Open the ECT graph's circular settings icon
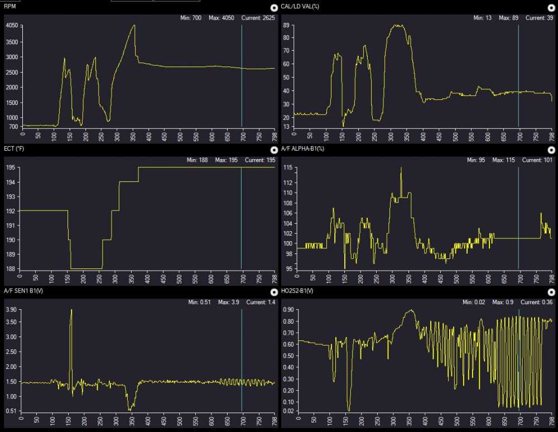Screen dimensions: 558x432 coord(273,150)
